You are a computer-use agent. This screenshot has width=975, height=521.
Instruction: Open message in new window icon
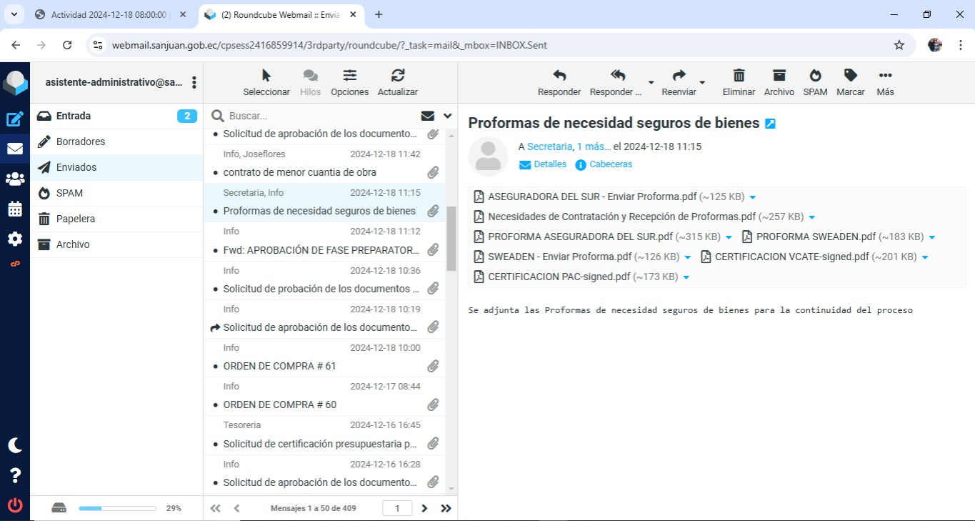[x=770, y=124]
